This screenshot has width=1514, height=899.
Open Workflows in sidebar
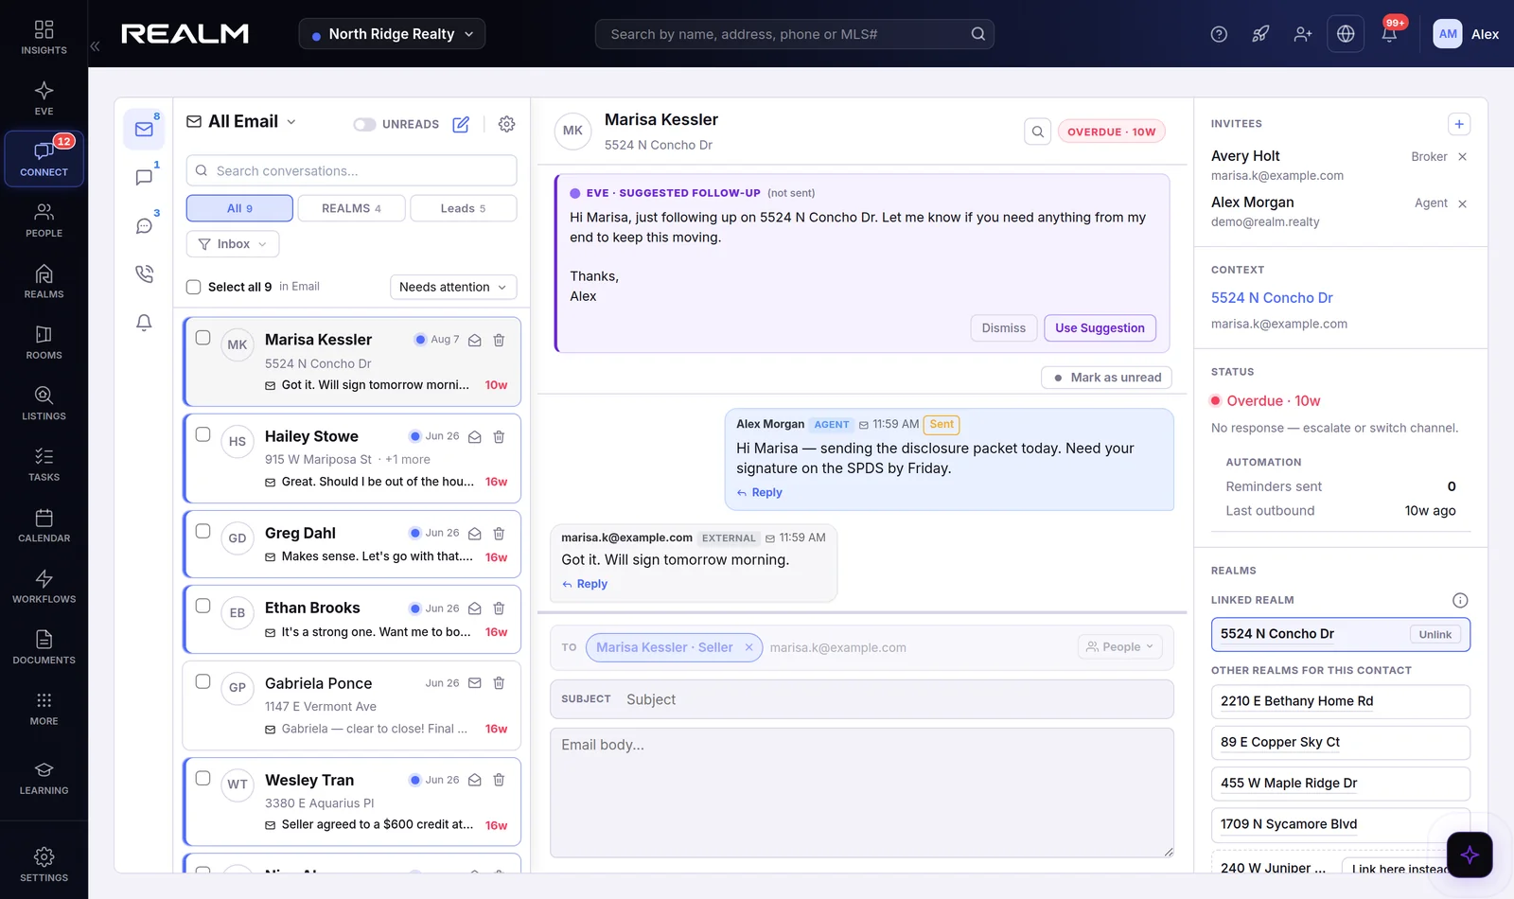pos(44,587)
